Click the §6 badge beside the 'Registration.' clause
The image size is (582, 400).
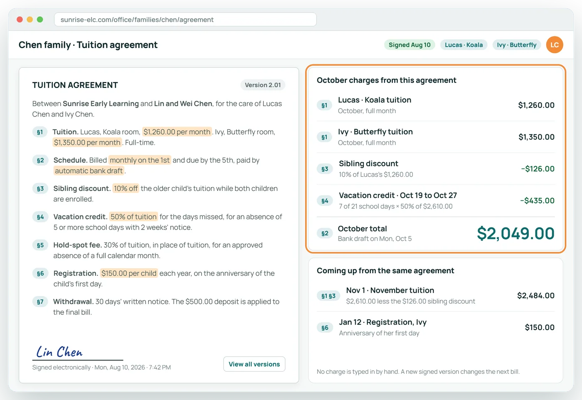tap(40, 274)
